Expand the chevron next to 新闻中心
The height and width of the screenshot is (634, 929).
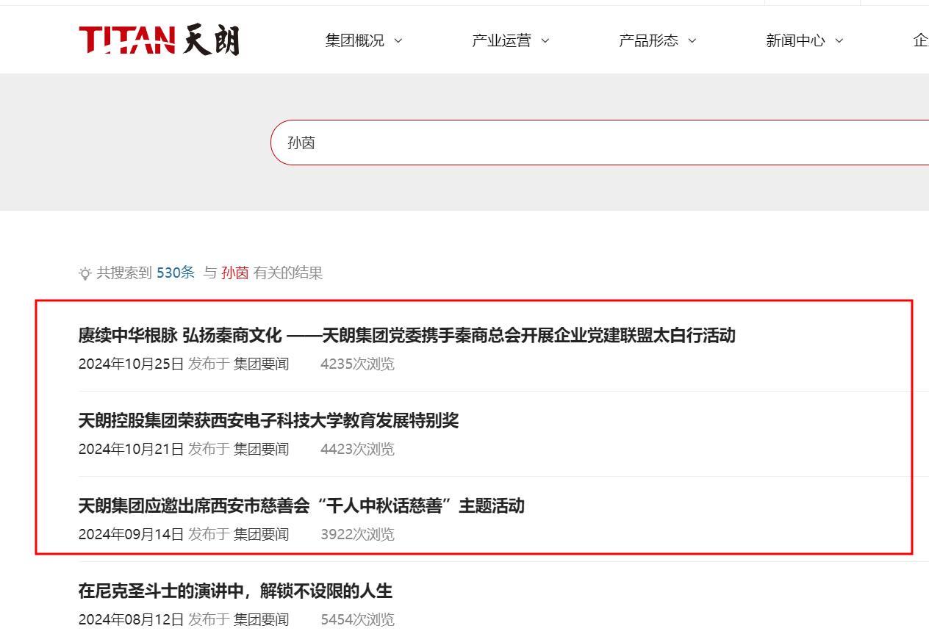point(839,41)
